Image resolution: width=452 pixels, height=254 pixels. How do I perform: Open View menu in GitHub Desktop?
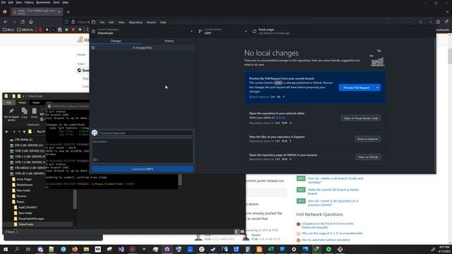click(121, 22)
